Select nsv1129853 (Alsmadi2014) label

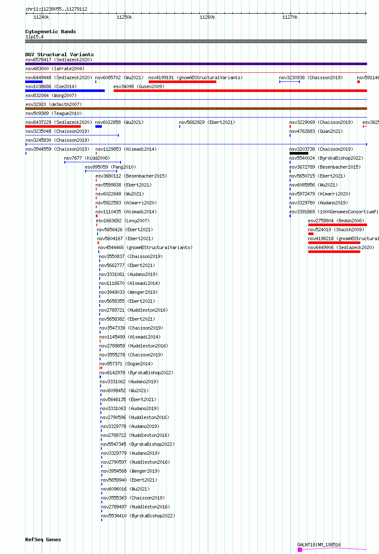126,149
